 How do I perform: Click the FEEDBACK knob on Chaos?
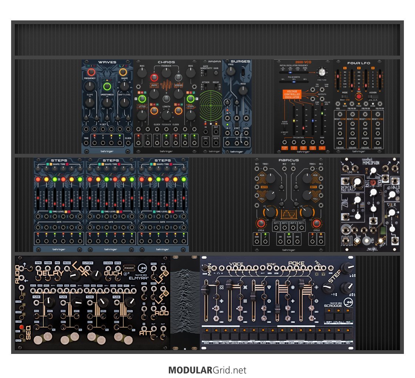tap(166, 73)
